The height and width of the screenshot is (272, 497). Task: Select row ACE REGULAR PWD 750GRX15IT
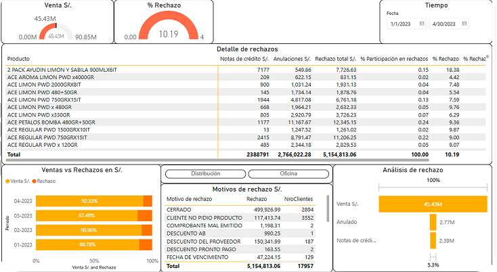245,137
